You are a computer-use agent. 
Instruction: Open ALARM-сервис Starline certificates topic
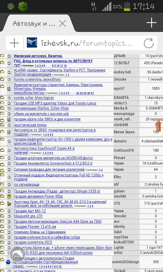[x=59, y=72]
